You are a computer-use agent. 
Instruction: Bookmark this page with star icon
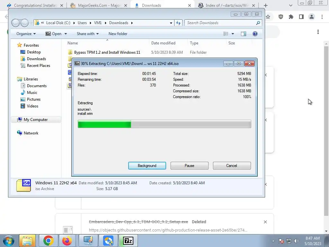coord(268,17)
